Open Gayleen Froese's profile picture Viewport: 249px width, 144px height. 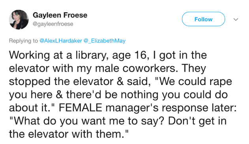pos(19,20)
